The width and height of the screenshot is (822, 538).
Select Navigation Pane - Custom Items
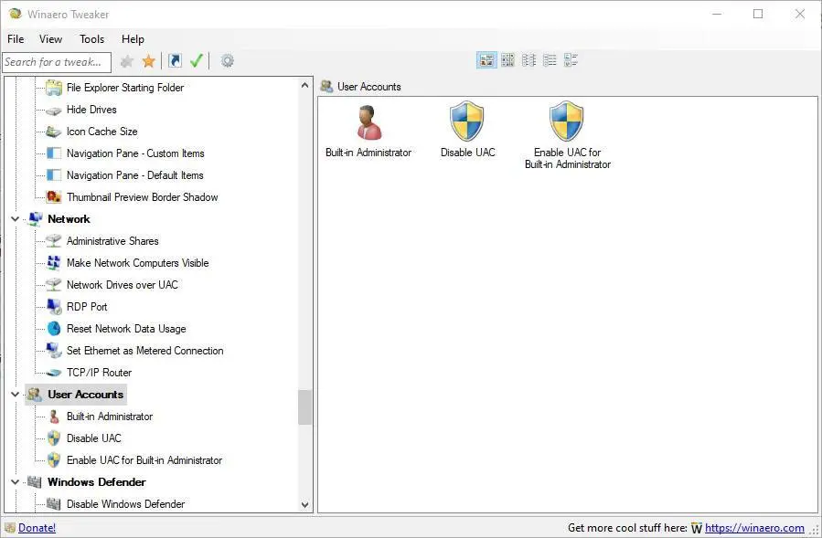tap(135, 153)
